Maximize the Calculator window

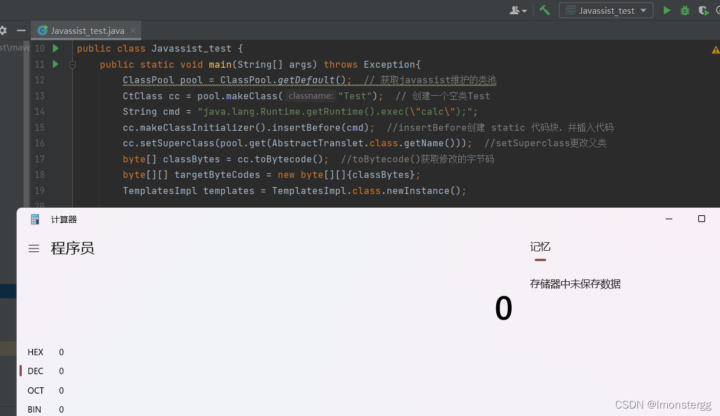click(701, 219)
